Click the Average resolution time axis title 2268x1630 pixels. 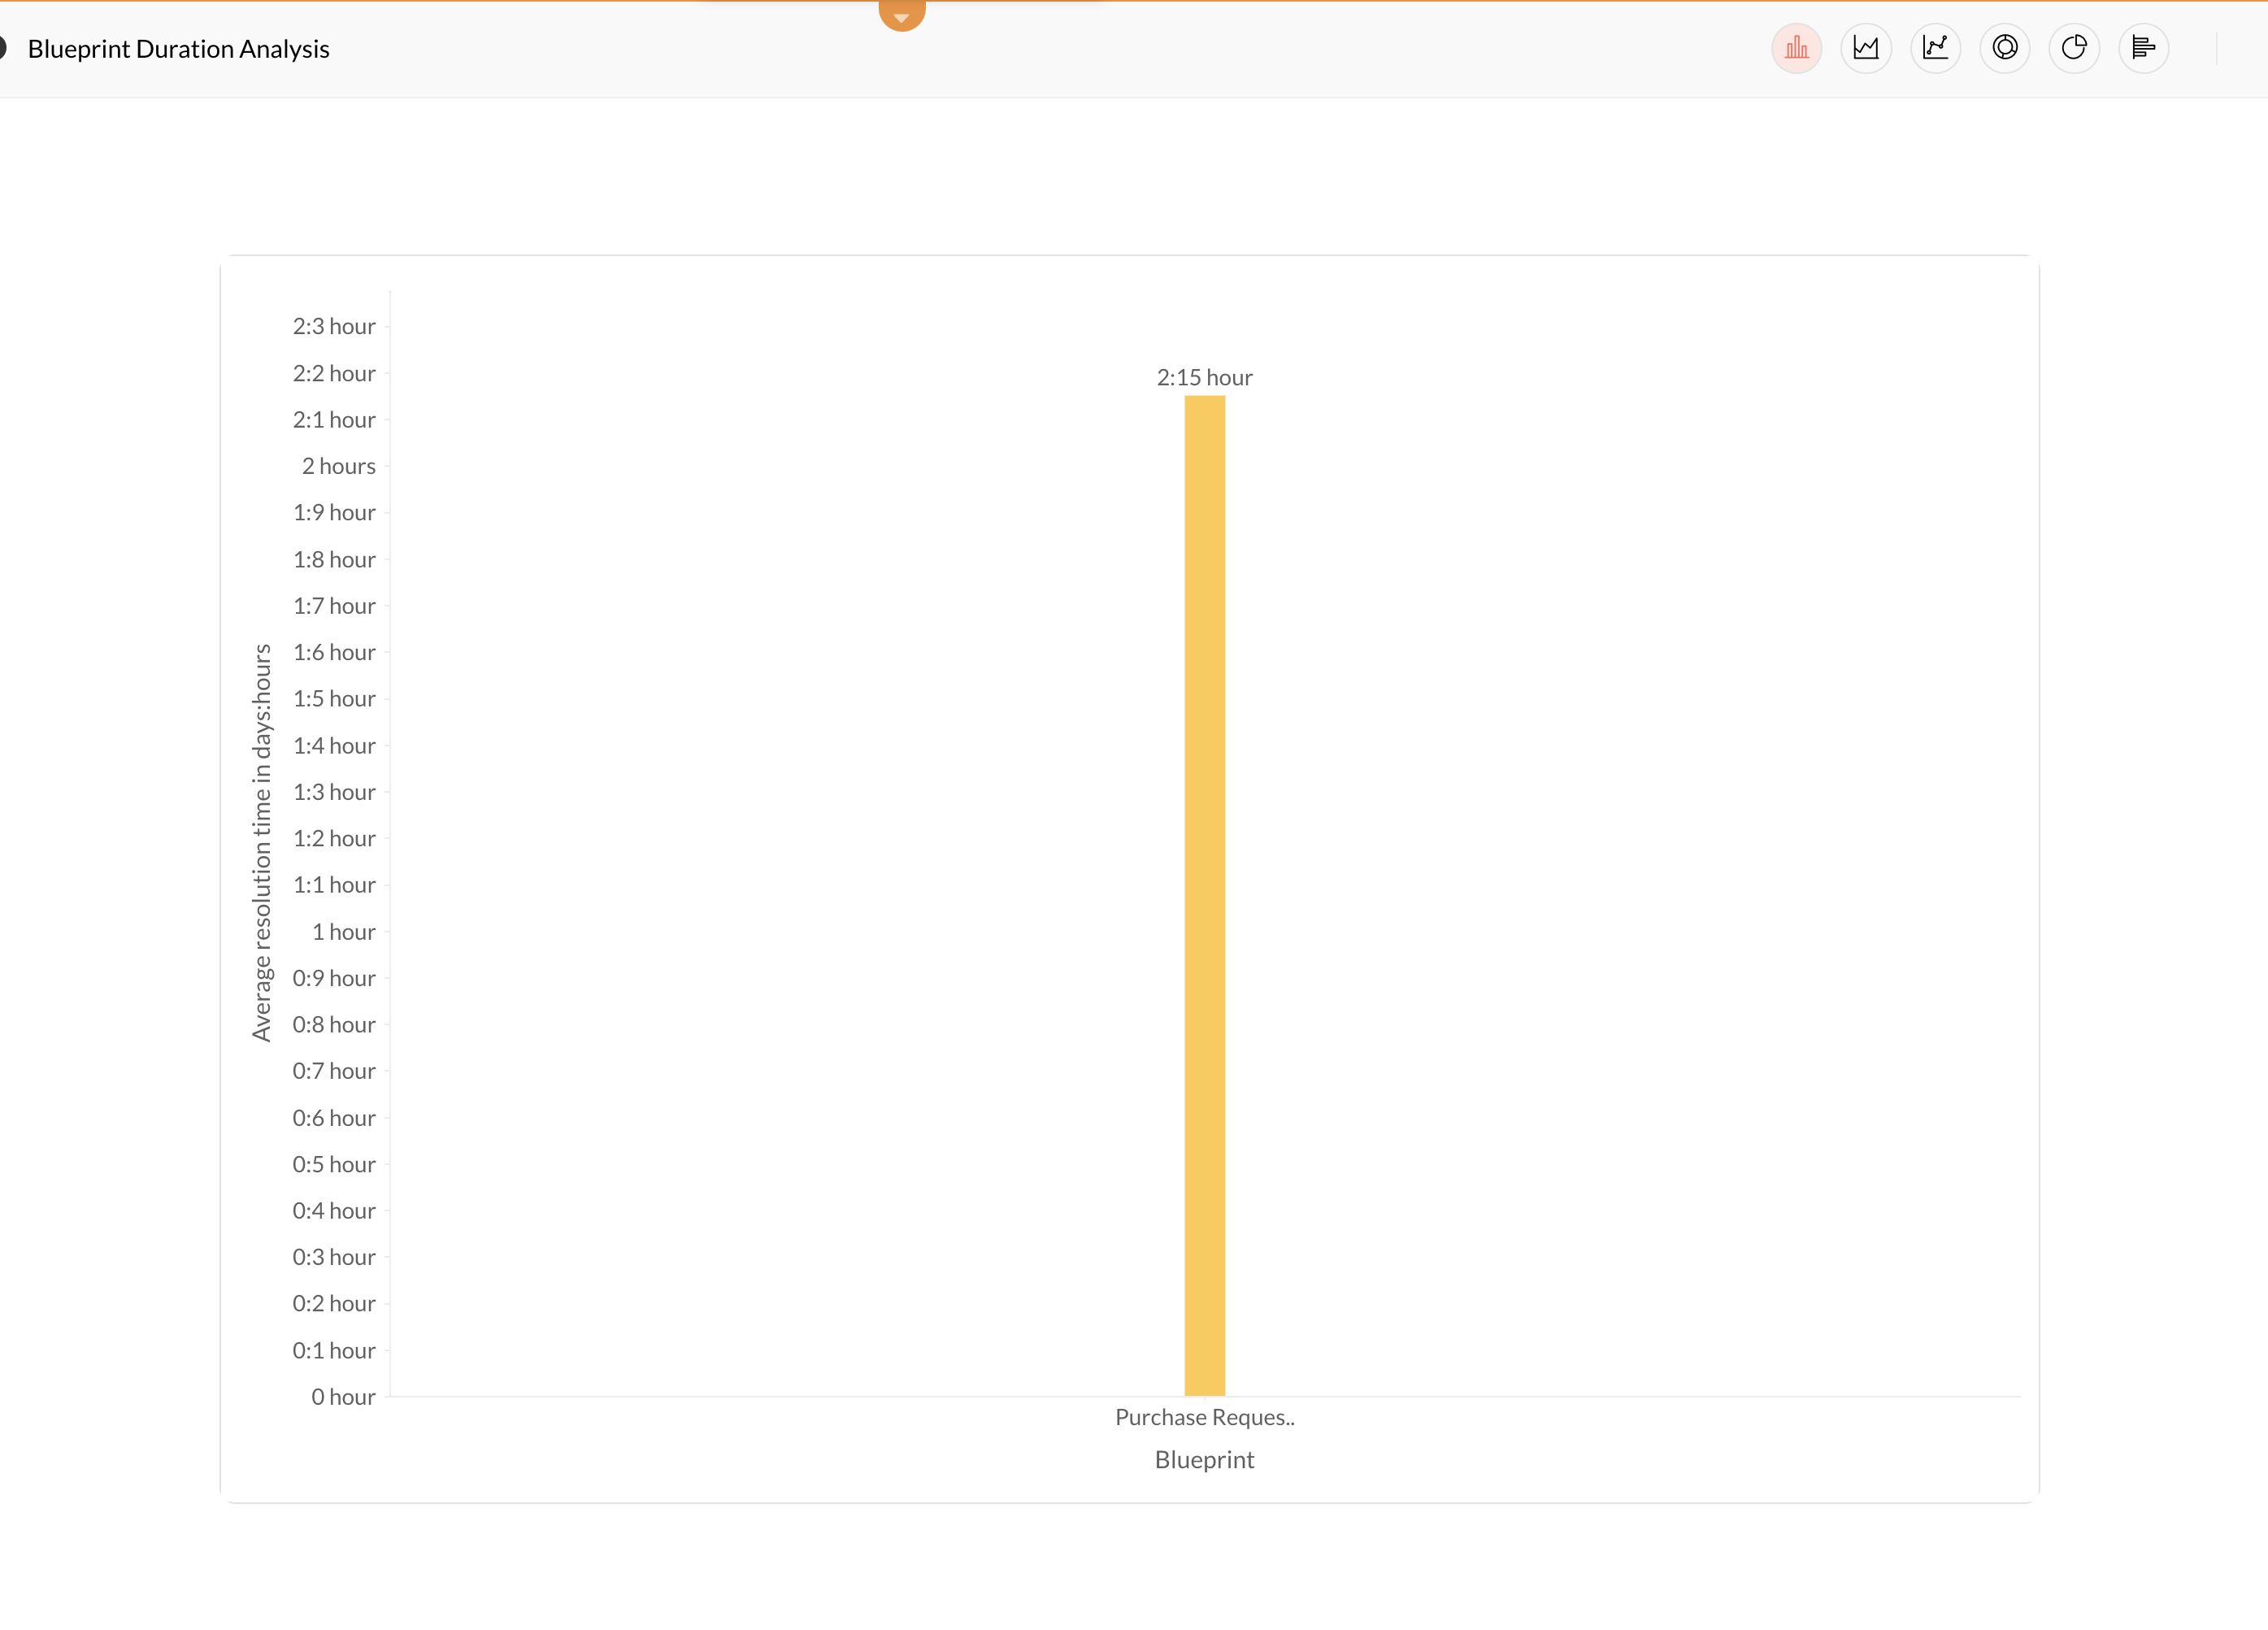(261, 842)
